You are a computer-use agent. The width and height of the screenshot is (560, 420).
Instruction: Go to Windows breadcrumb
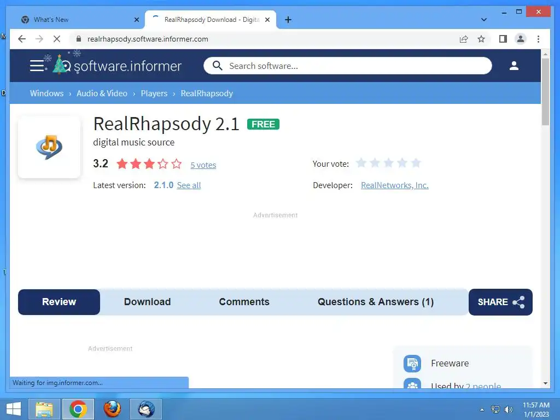47,93
